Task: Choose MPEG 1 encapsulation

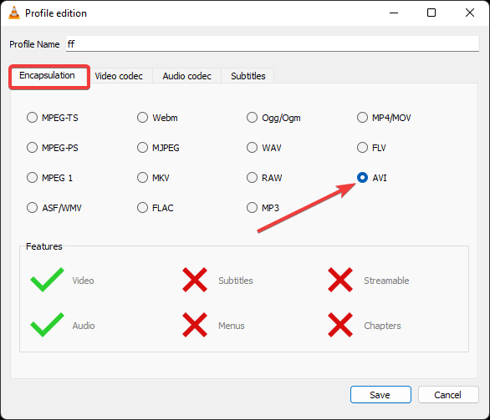Action: 32,178
